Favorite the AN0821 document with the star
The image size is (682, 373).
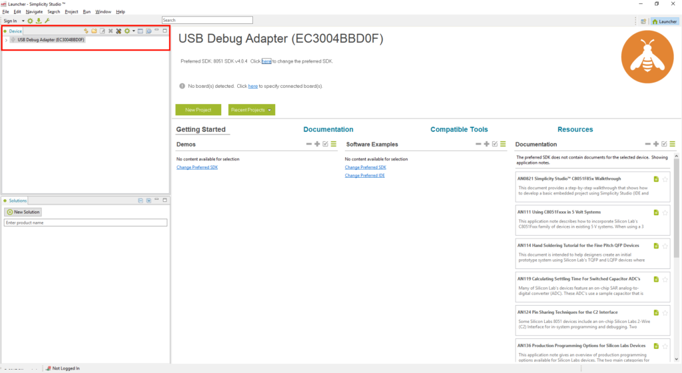click(665, 179)
